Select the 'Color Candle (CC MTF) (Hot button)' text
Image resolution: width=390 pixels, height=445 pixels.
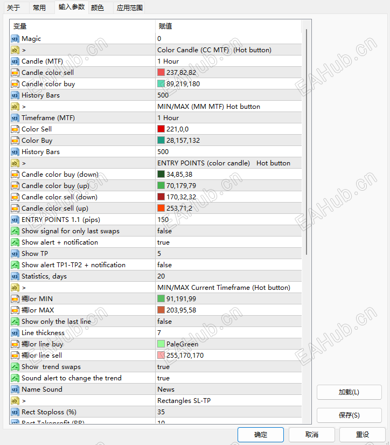(x=214, y=50)
